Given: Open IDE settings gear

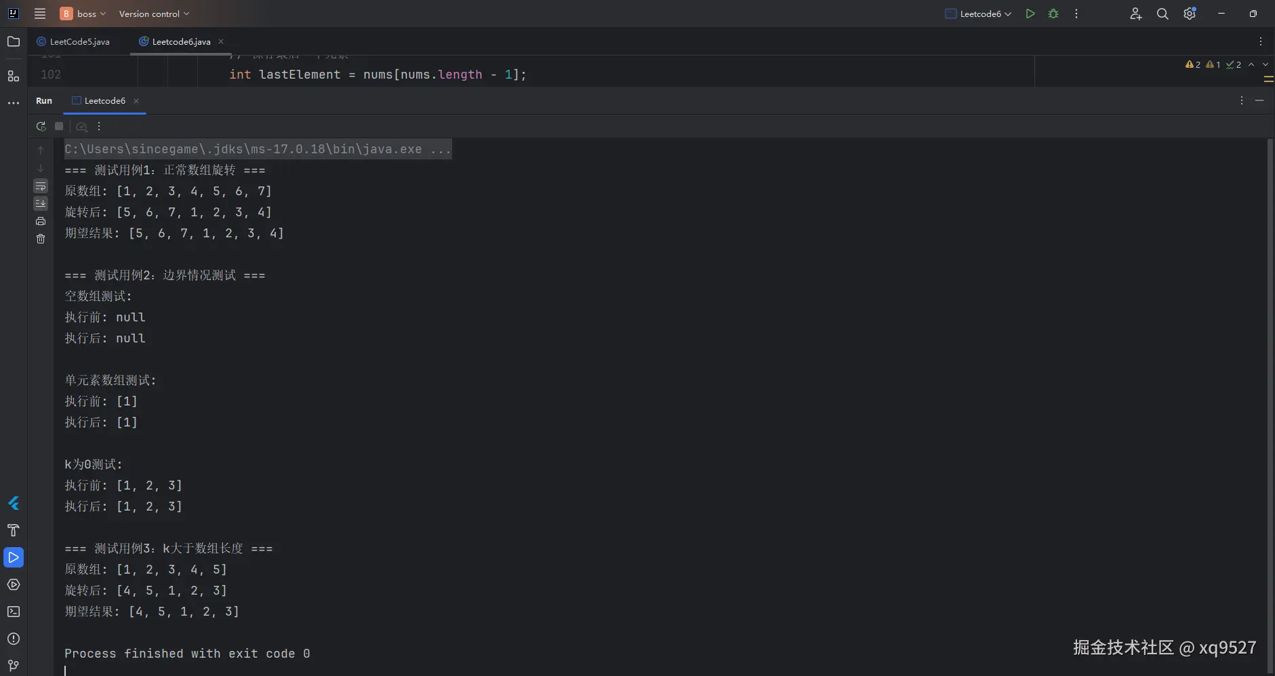Looking at the screenshot, I should (x=1190, y=14).
